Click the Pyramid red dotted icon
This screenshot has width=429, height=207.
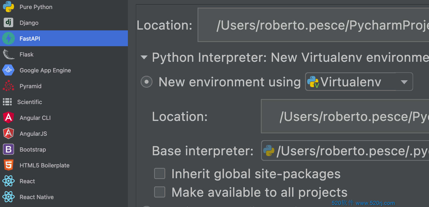pyautogui.click(x=8, y=86)
